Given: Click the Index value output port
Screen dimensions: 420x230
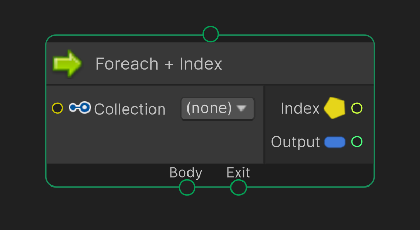Looking at the screenshot, I should (357, 108).
